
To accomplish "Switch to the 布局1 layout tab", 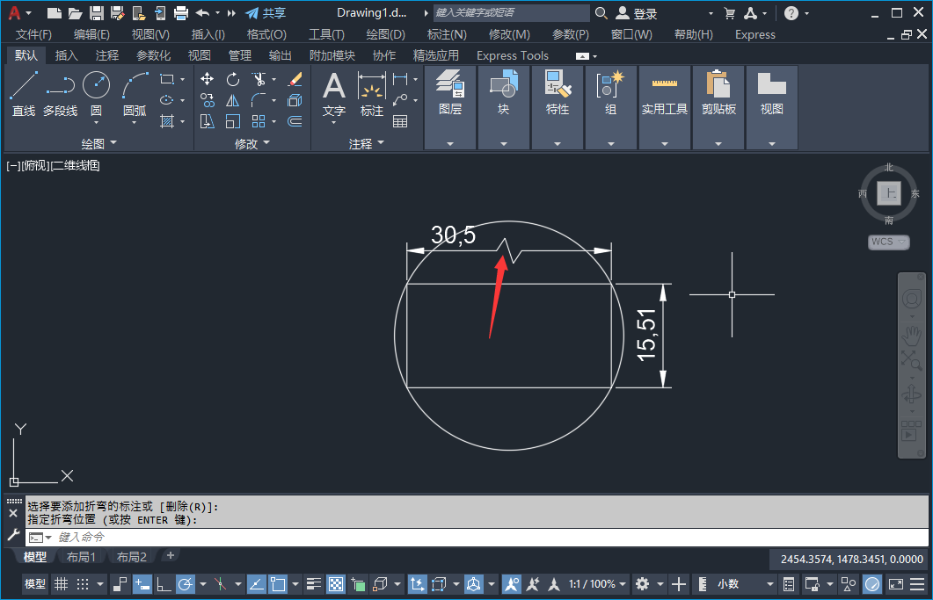I will [81, 556].
